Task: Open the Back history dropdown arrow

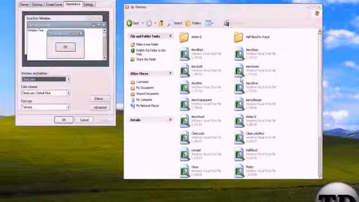Action: [x=142, y=23]
